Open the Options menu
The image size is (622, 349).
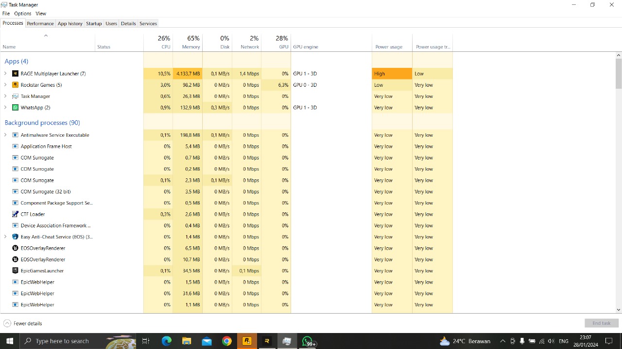[22, 14]
